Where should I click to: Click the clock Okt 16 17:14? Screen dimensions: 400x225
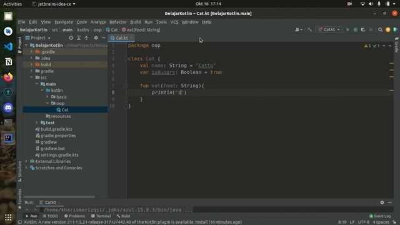tap(208, 4)
